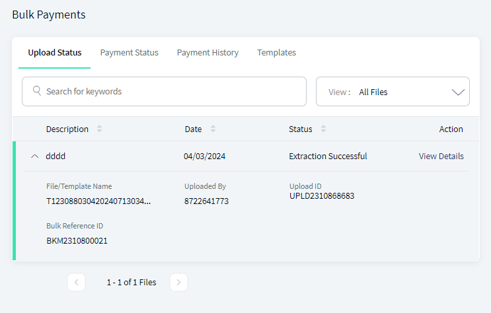Switch to Payment Status tab
The width and height of the screenshot is (491, 313).
tap(130, 53)
